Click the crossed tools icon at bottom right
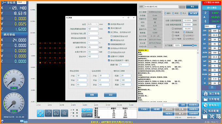Image resolution: width=222 pixels, height=124 pixels. click(x=212, y=116)
